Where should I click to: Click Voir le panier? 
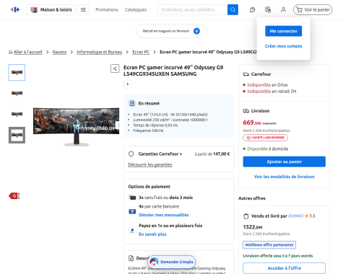(x=313, y=9)
